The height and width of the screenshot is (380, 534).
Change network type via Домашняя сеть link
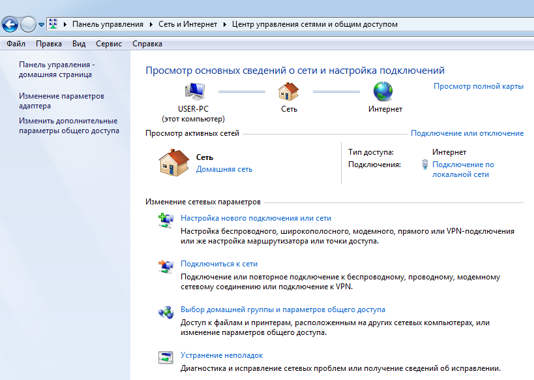pyautogui.click(x=224, y=169)
